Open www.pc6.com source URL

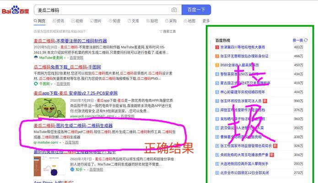pyautogui.click(x=92, y=116)
